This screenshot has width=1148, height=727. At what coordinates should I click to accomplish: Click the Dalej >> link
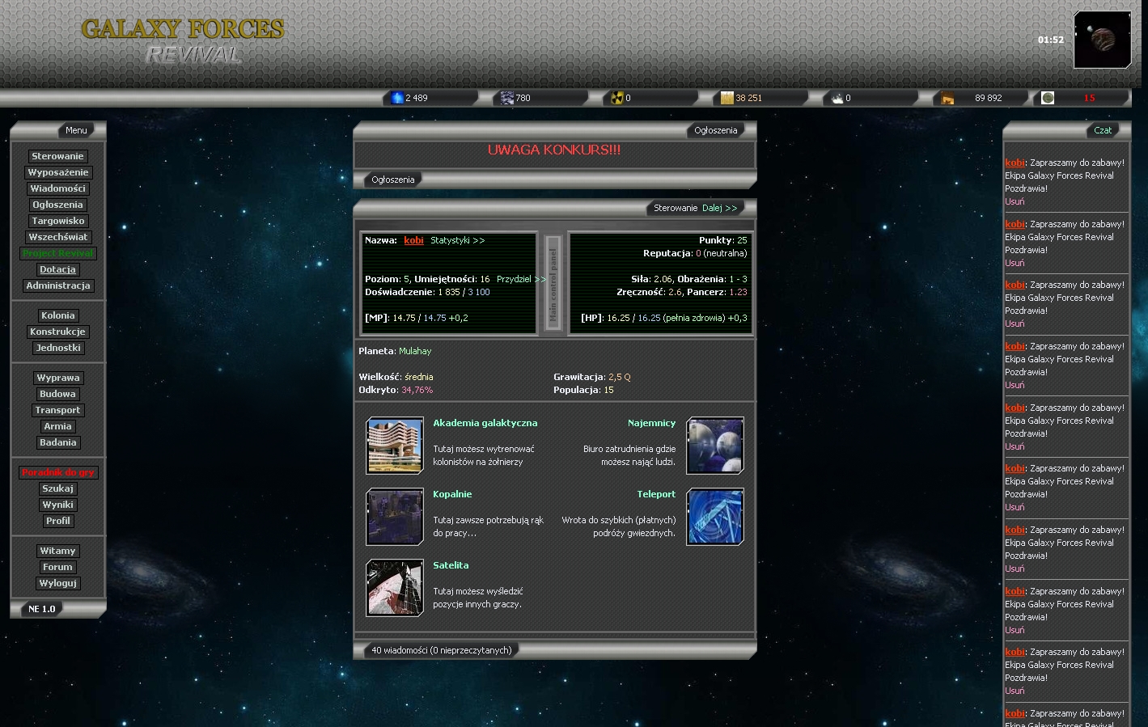[720, 208]
